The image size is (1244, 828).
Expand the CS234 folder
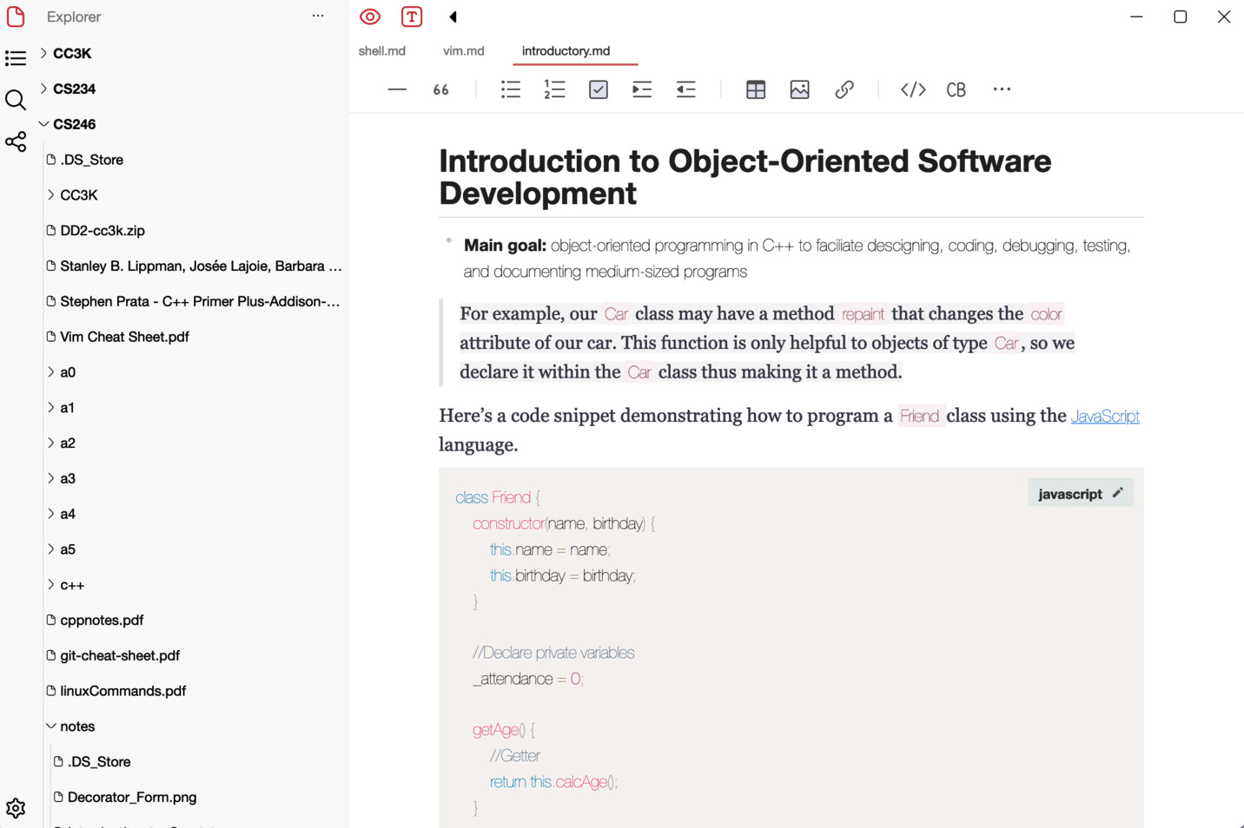pyautogui.click(x=43, y=89)
